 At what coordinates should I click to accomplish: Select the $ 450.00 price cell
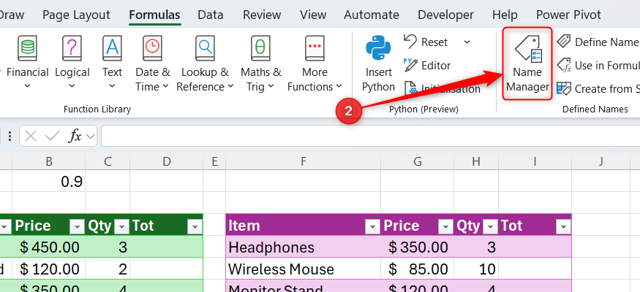[x=48, y=247]
